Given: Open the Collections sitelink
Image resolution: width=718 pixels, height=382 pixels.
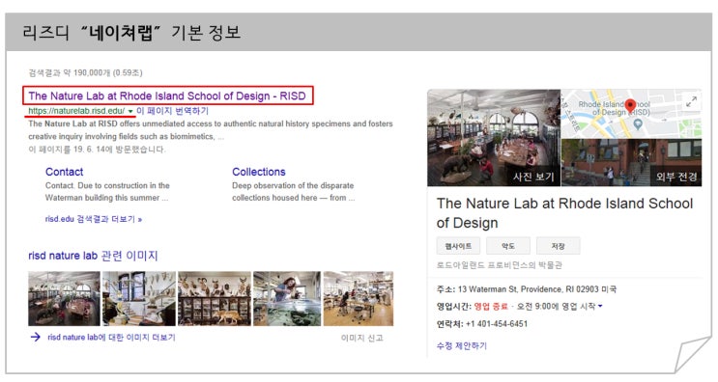Looking at the screenshot, I should (x=259, y=172).
